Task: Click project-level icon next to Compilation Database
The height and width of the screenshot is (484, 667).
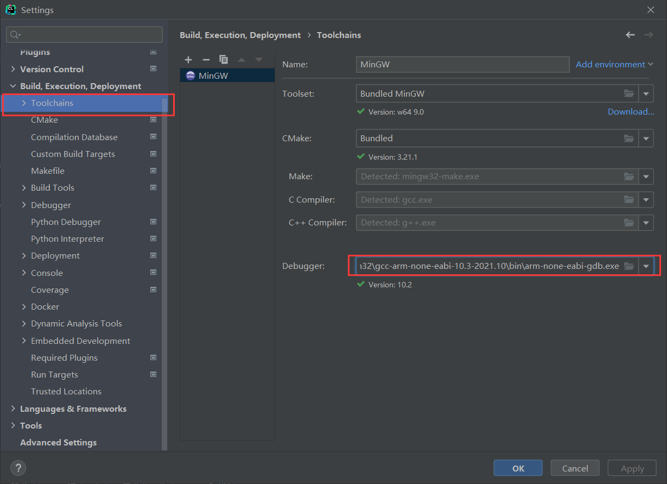Action: 153,137
